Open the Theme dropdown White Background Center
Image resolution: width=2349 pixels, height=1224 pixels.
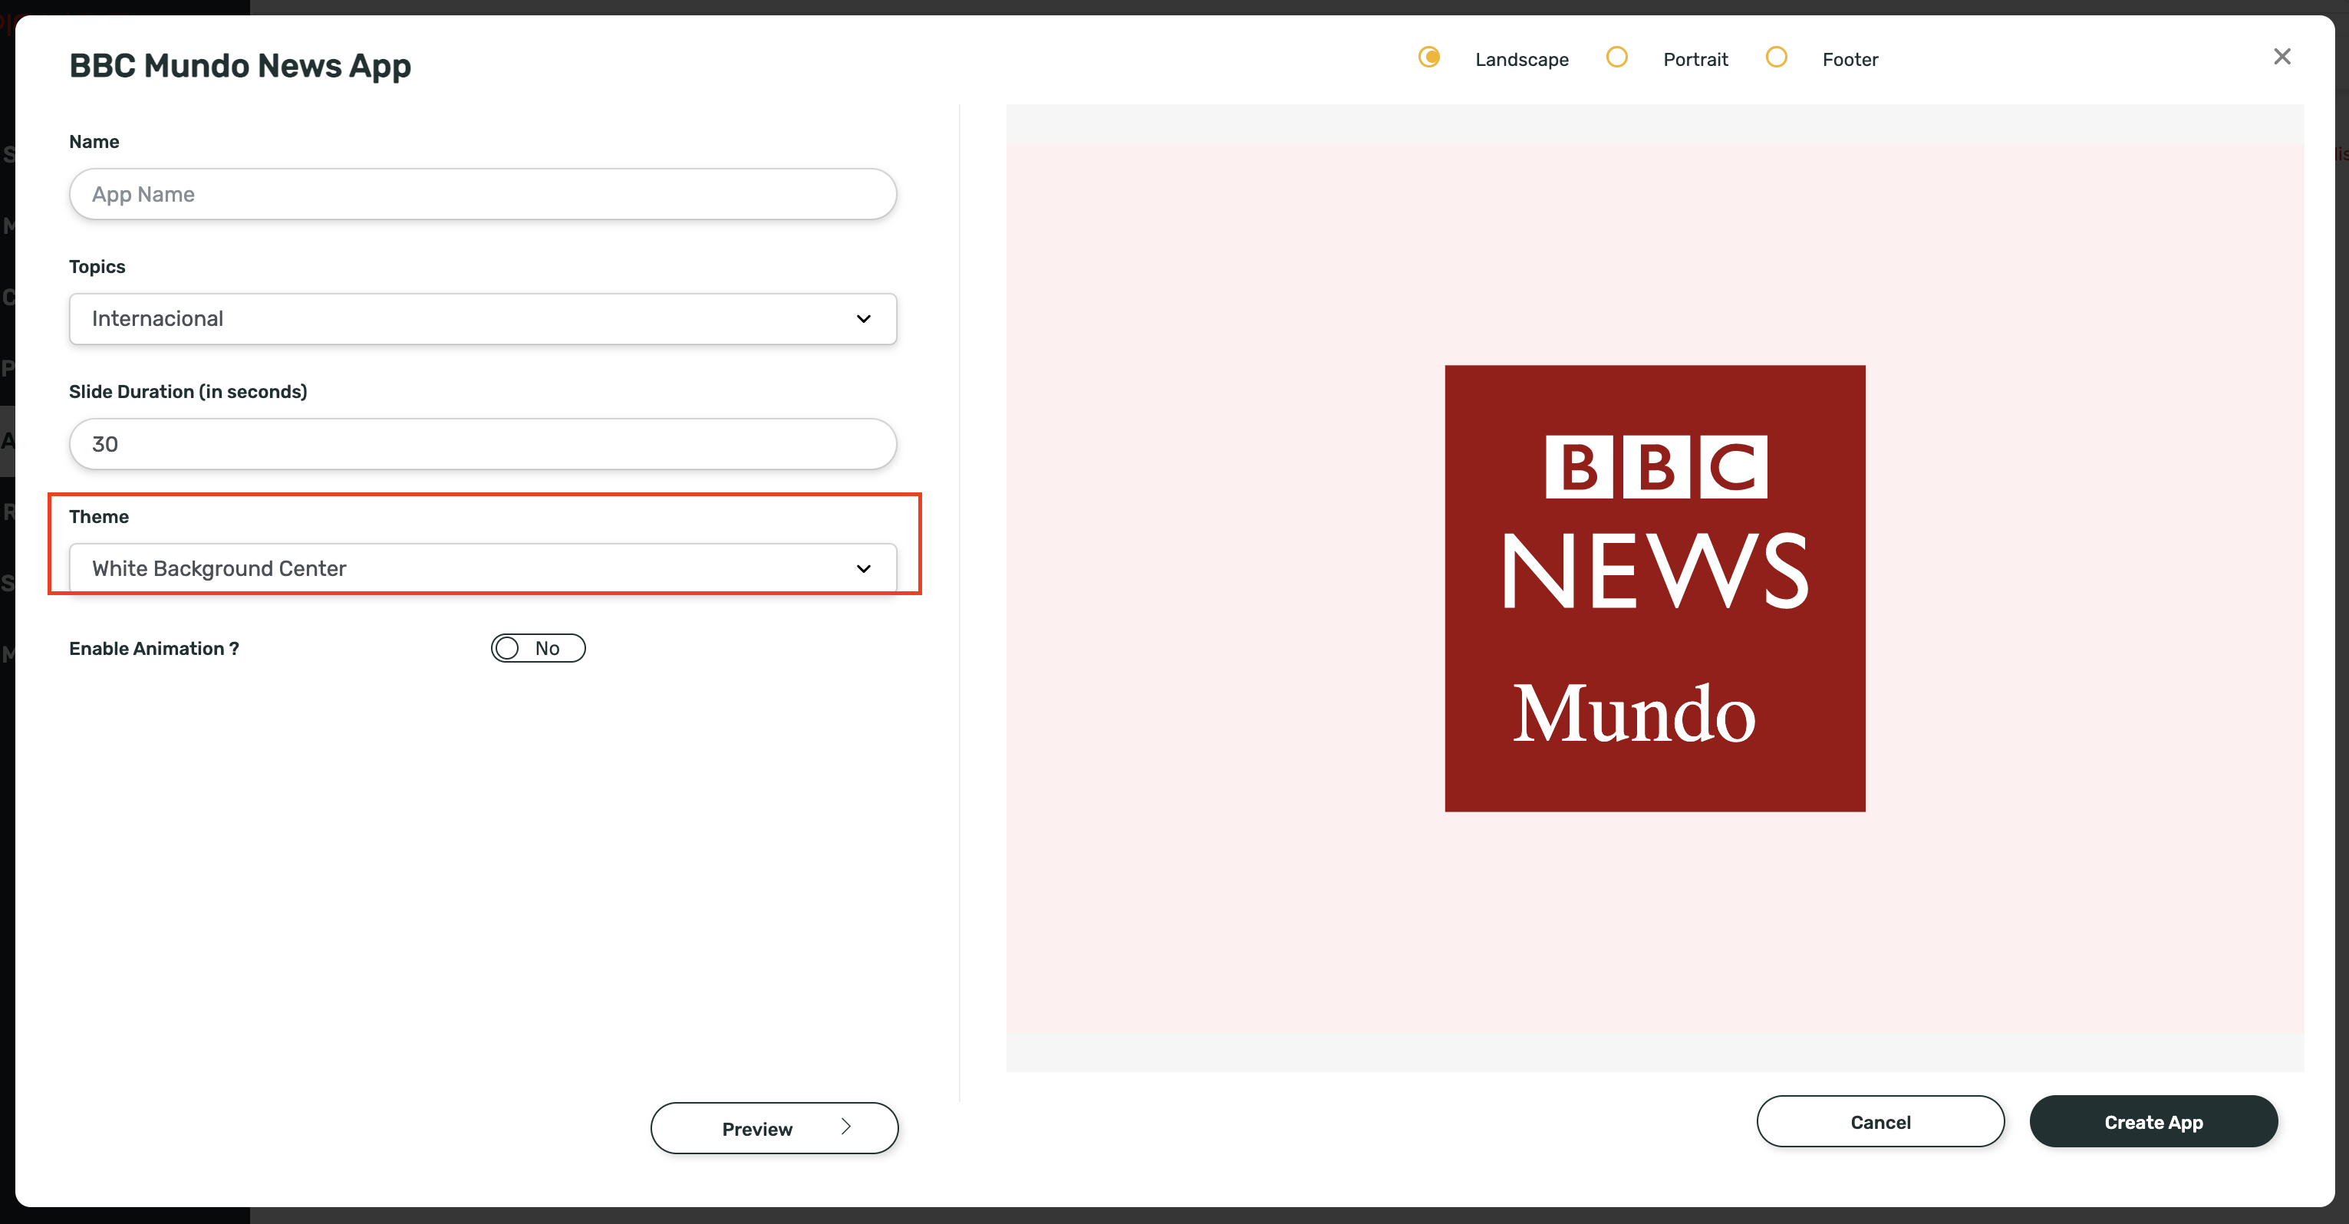point(483,569)
